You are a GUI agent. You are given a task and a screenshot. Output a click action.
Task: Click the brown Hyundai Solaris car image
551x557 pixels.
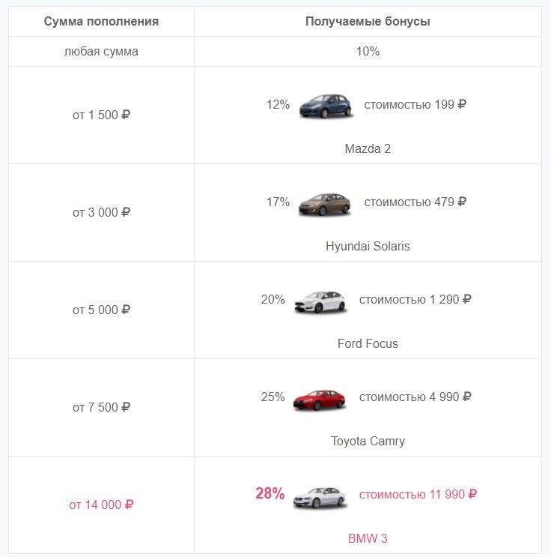click(x=324, y=204)
